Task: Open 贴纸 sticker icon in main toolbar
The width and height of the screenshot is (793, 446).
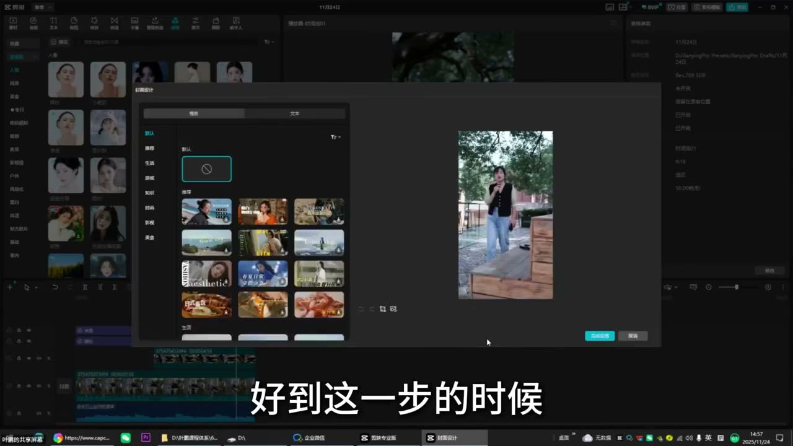Action: (74, 24)
